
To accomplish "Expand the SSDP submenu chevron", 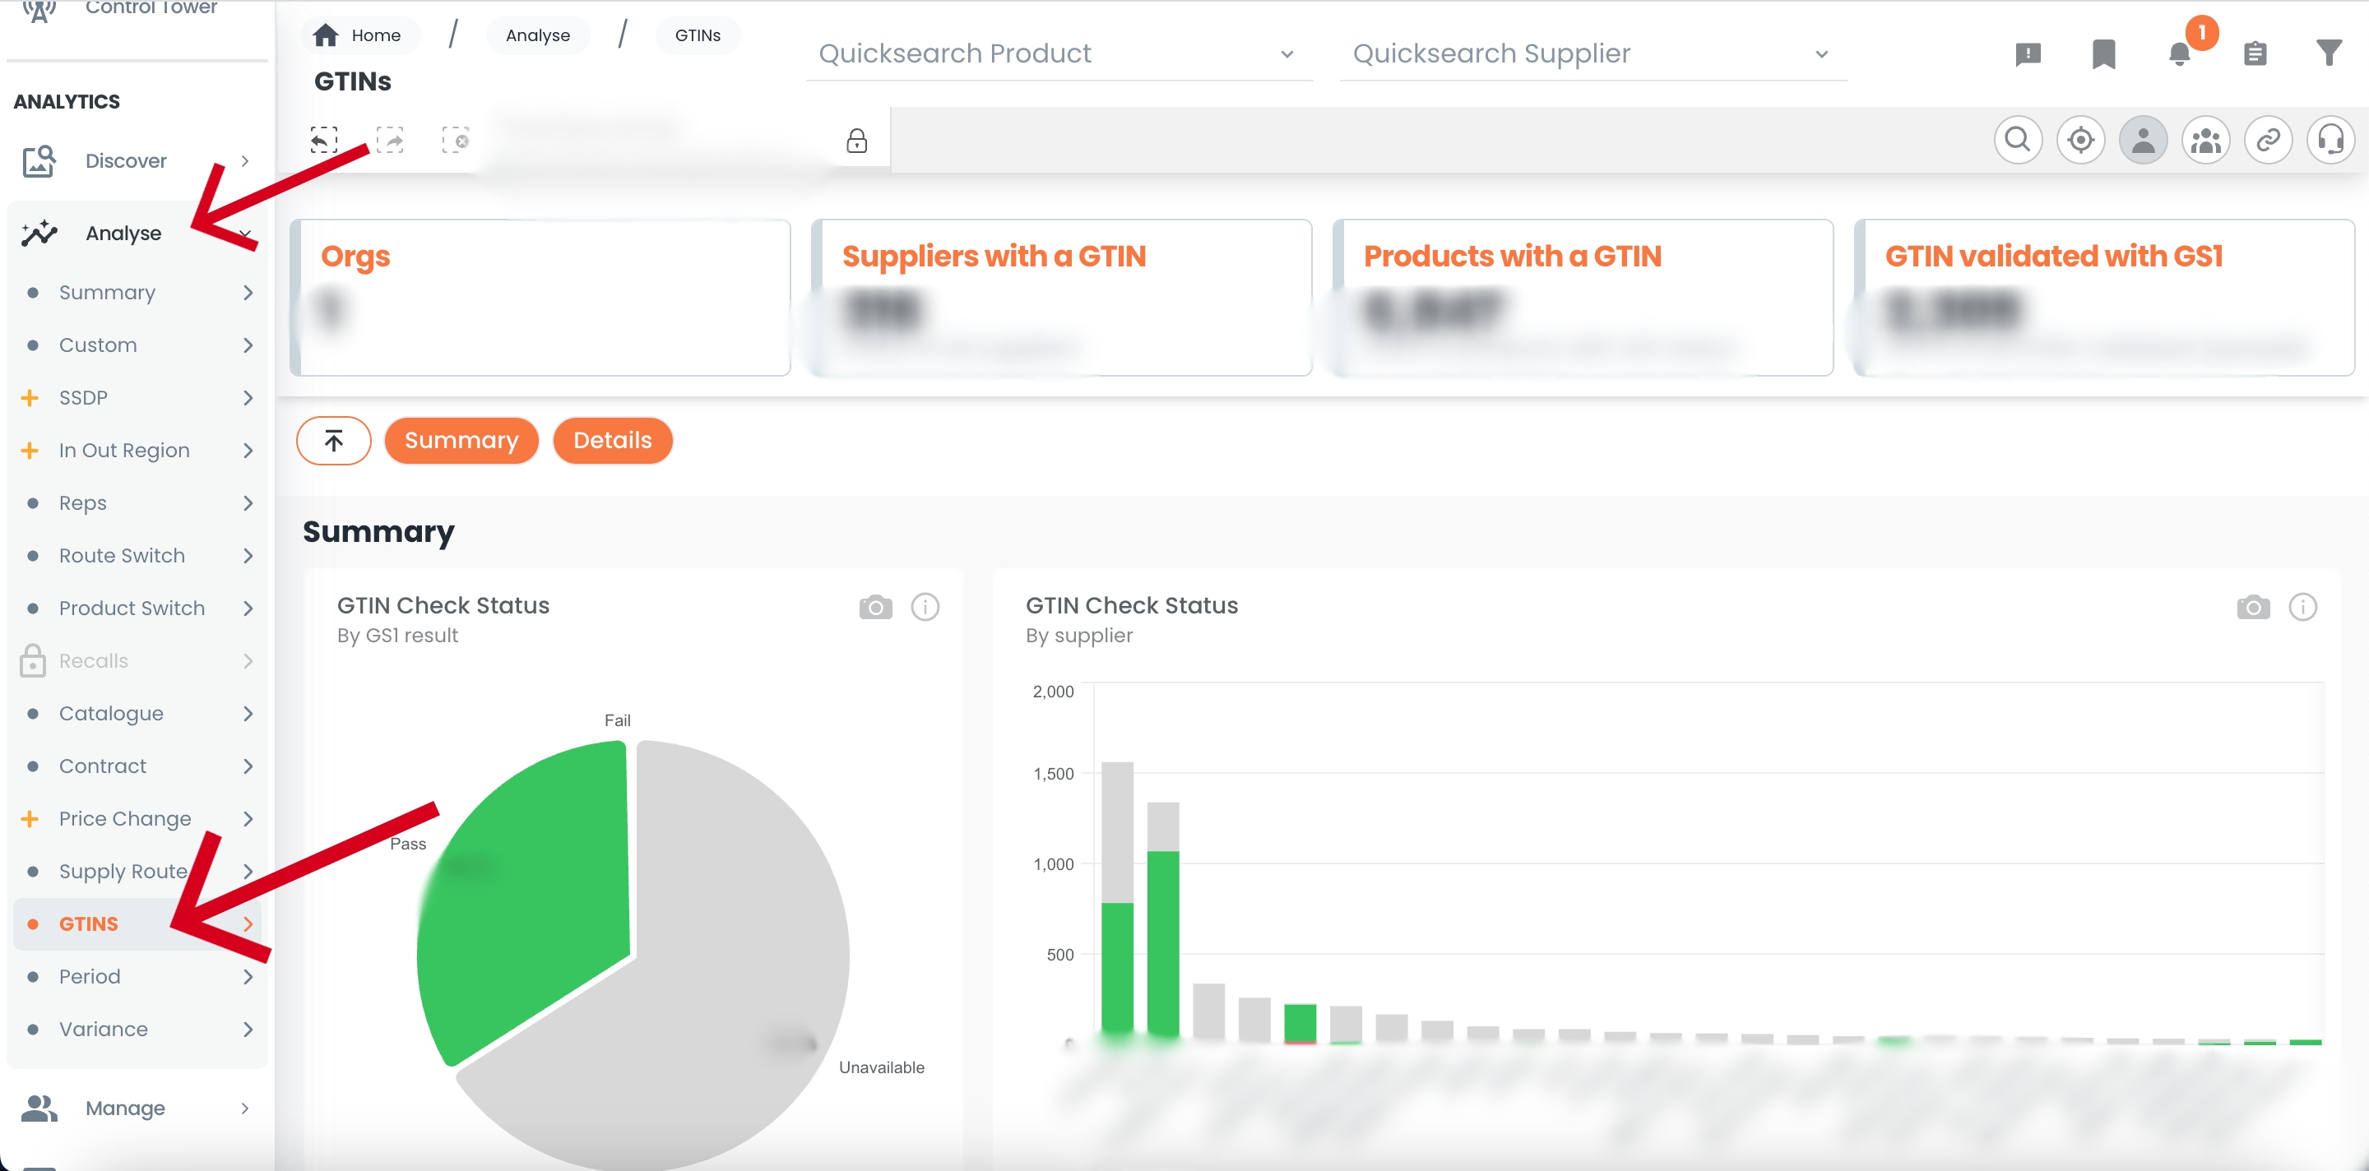I will click(248, 398).
